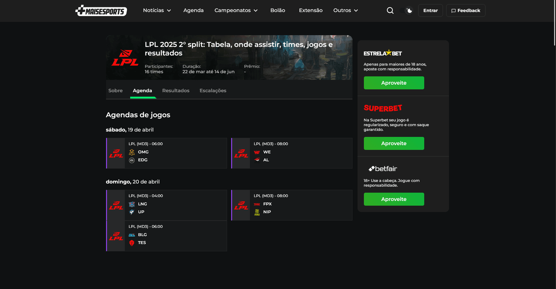The height and width of the screenshot is (289, 556).
Task: Click the 'LPL (MD3) - 08:00' text above WE
Action: pyautogui.click(x=271, y=144)
